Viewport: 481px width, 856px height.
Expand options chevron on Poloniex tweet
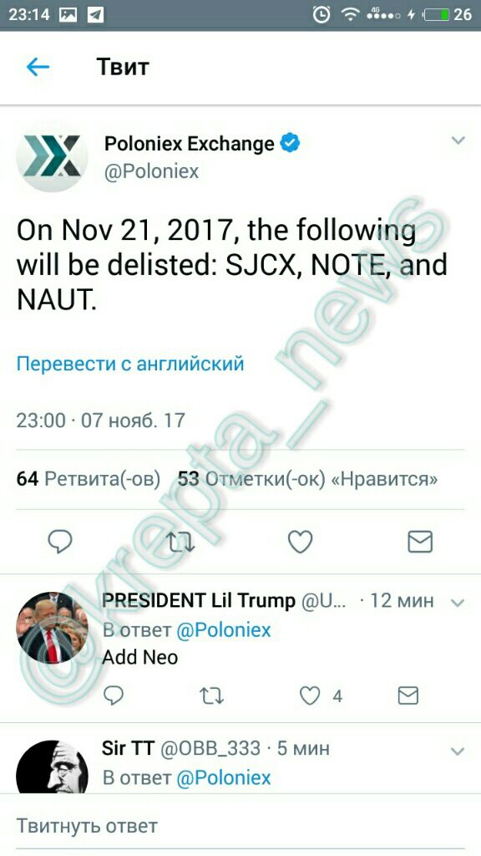point(458,140)
